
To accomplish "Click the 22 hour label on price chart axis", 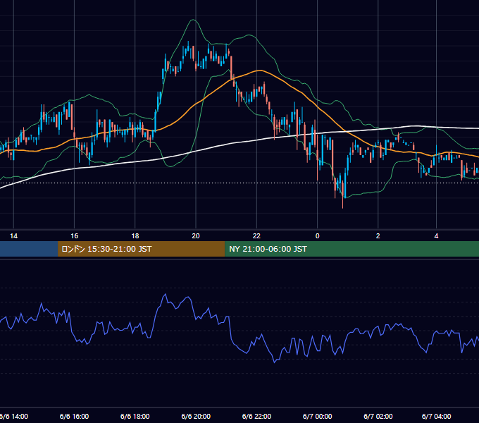I will tap(256, 236).
